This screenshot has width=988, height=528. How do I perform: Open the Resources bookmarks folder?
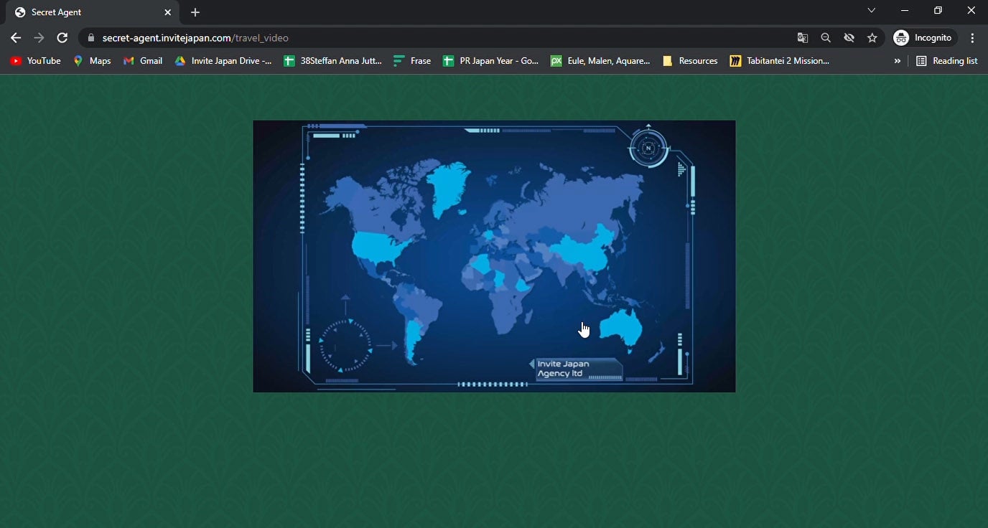click(690, 61)
